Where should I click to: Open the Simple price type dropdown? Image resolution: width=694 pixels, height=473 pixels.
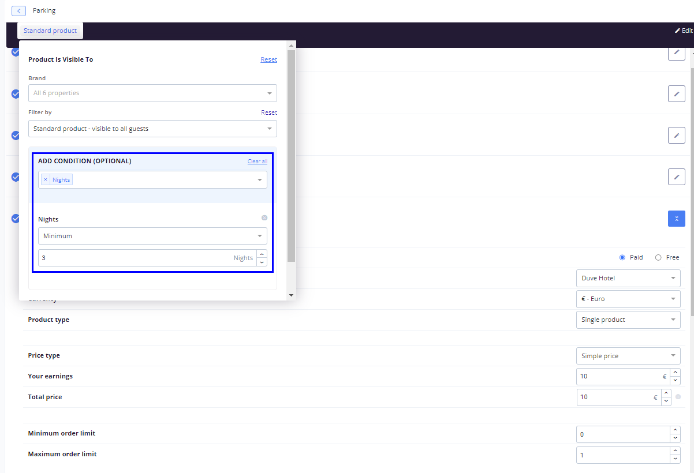pos(628,356)
